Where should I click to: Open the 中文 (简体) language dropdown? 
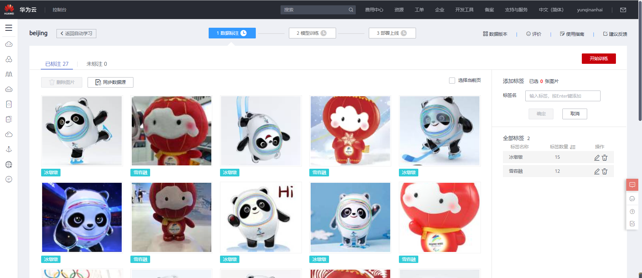tap(551, 10)
